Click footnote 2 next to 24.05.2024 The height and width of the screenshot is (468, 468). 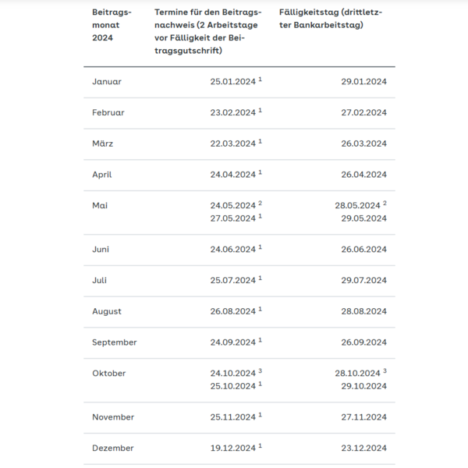260,204
